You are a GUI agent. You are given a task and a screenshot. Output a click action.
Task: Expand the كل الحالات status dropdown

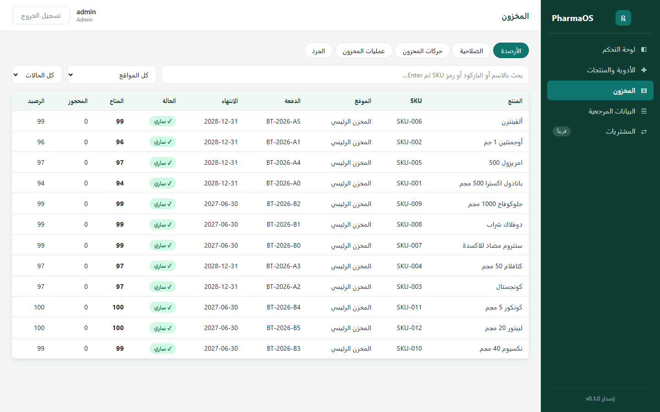[37, 75]
